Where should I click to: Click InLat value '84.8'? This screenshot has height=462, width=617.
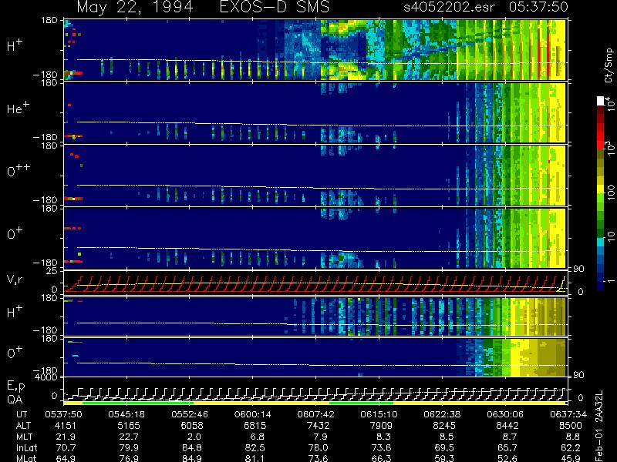(x=194, y=448)
